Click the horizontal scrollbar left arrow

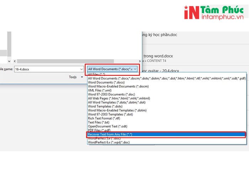pos(14,61)
